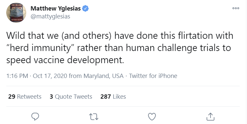Click the retweet arrows icon
The height and width of the screenshot is (124, 247).
(94, 117)
